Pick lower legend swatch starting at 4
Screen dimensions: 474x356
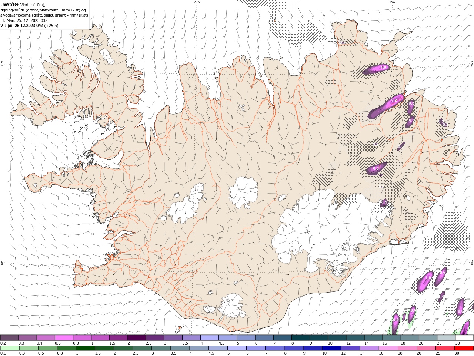(x=199, y=348)
